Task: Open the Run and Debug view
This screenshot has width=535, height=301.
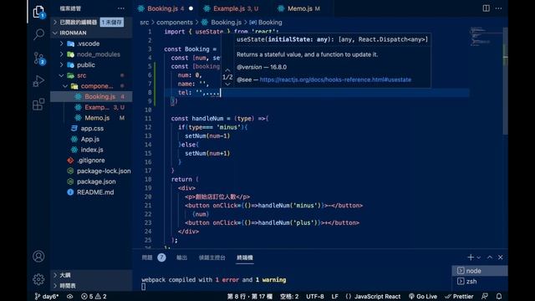Action: 38,81
